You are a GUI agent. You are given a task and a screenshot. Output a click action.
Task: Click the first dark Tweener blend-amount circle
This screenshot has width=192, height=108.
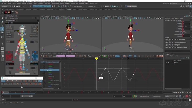click(3, 84)
